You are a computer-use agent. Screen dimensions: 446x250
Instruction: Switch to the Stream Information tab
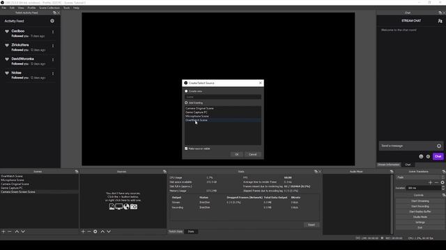[x=389, y=165]
